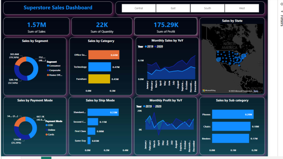Select the Chairs sub category bar
This screenshot has height=159, width=283.
(x=231, y=126)
